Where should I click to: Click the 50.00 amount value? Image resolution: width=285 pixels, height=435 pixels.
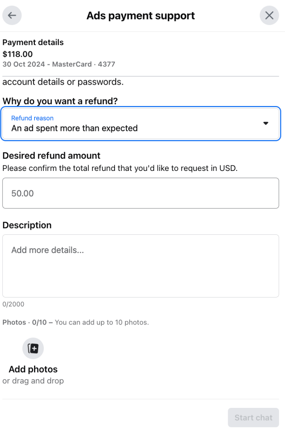coord(23,193)
